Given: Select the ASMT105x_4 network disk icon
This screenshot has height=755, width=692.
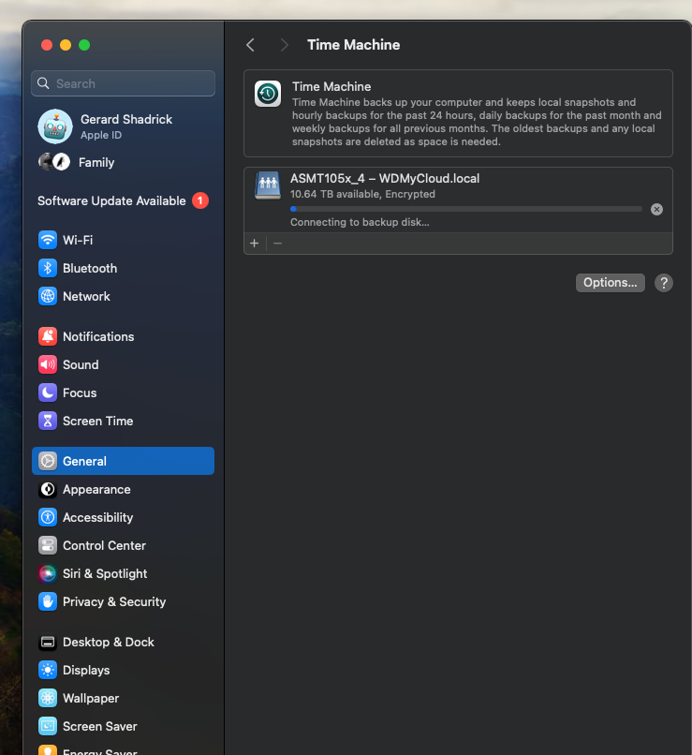Looking at the screenshot, I should [268, 185].
